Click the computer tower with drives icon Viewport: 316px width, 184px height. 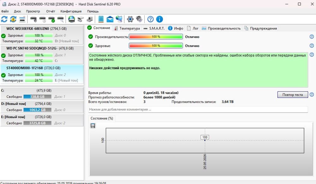tap(90, 19)
